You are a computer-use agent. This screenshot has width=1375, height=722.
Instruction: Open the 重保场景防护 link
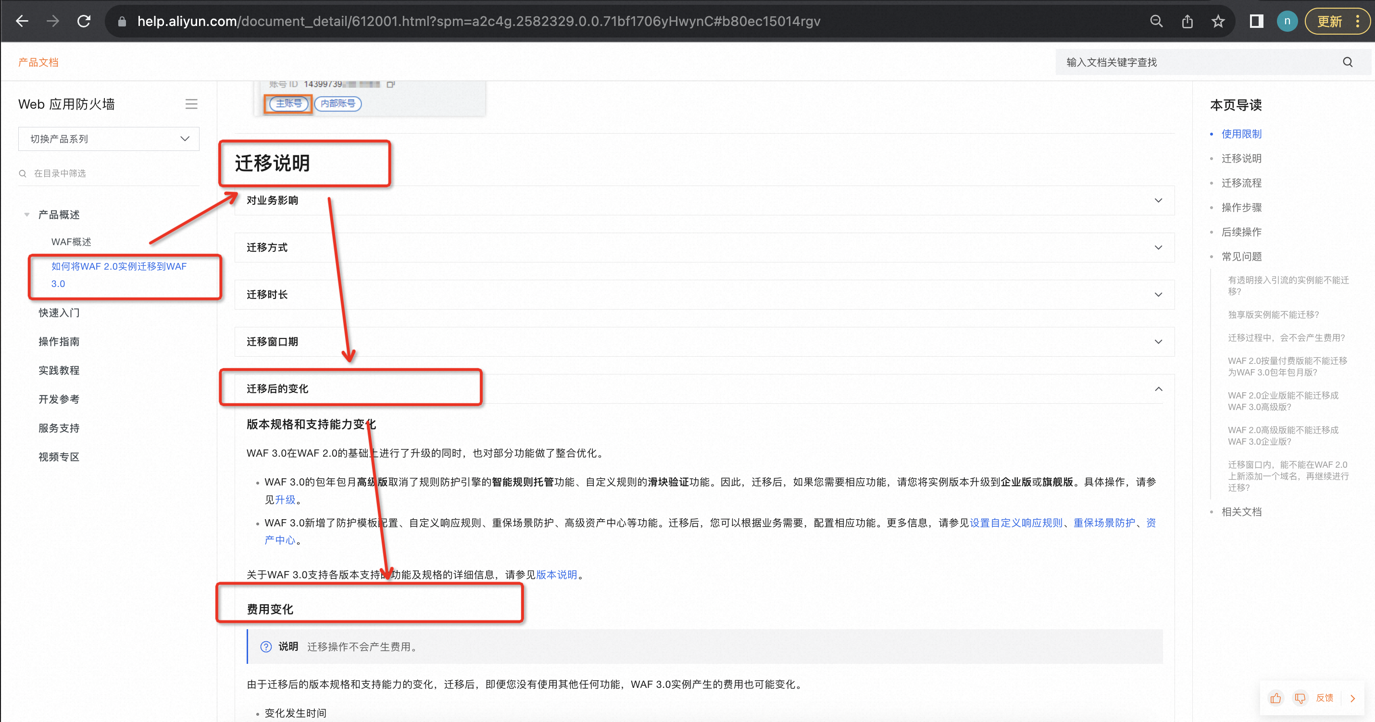[1104, 523]
